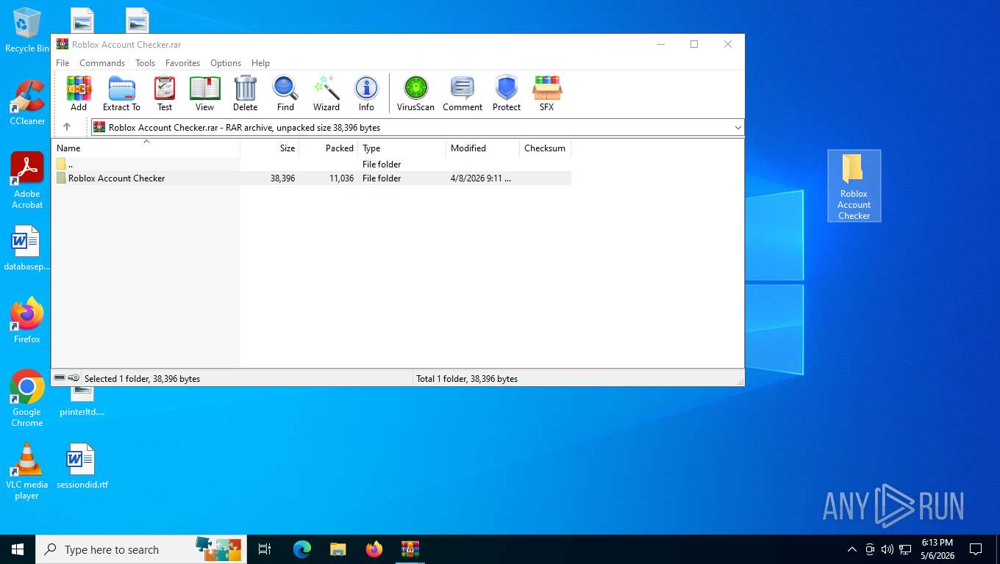Sort by the Checksum column header
The image size is (1000, 564).
(545, 148)
